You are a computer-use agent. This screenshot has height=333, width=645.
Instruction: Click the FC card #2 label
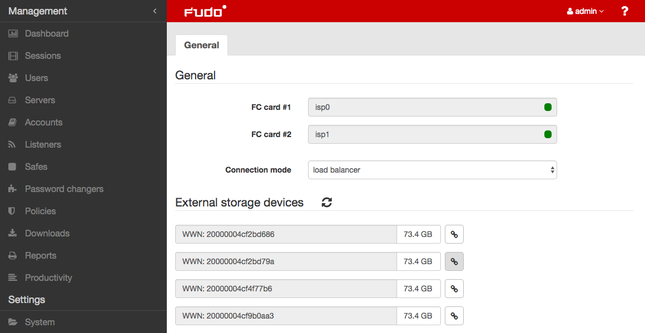(x=271, y=134)
